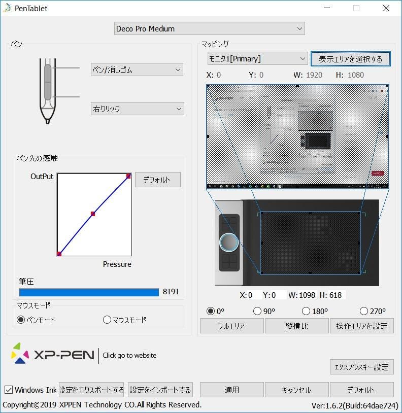Click the monitor preview thumbnail
Viewport: 402px width, 413px height.
[297, 136]
